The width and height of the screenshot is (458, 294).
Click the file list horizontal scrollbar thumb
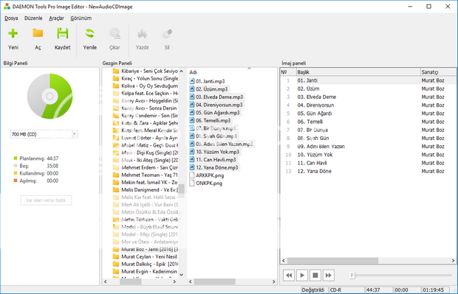pyautogui.click(x=215, y=281)
